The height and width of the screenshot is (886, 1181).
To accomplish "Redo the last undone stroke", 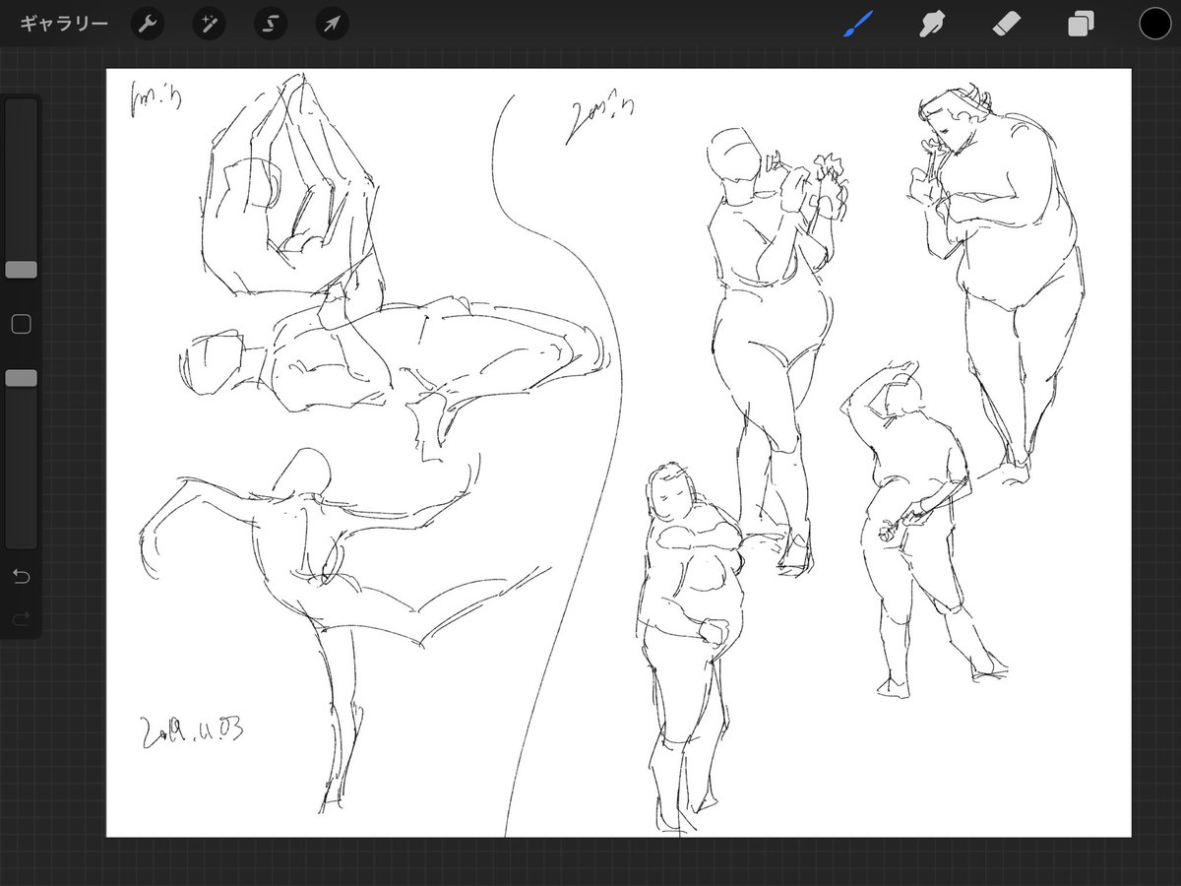I will 21,618.
